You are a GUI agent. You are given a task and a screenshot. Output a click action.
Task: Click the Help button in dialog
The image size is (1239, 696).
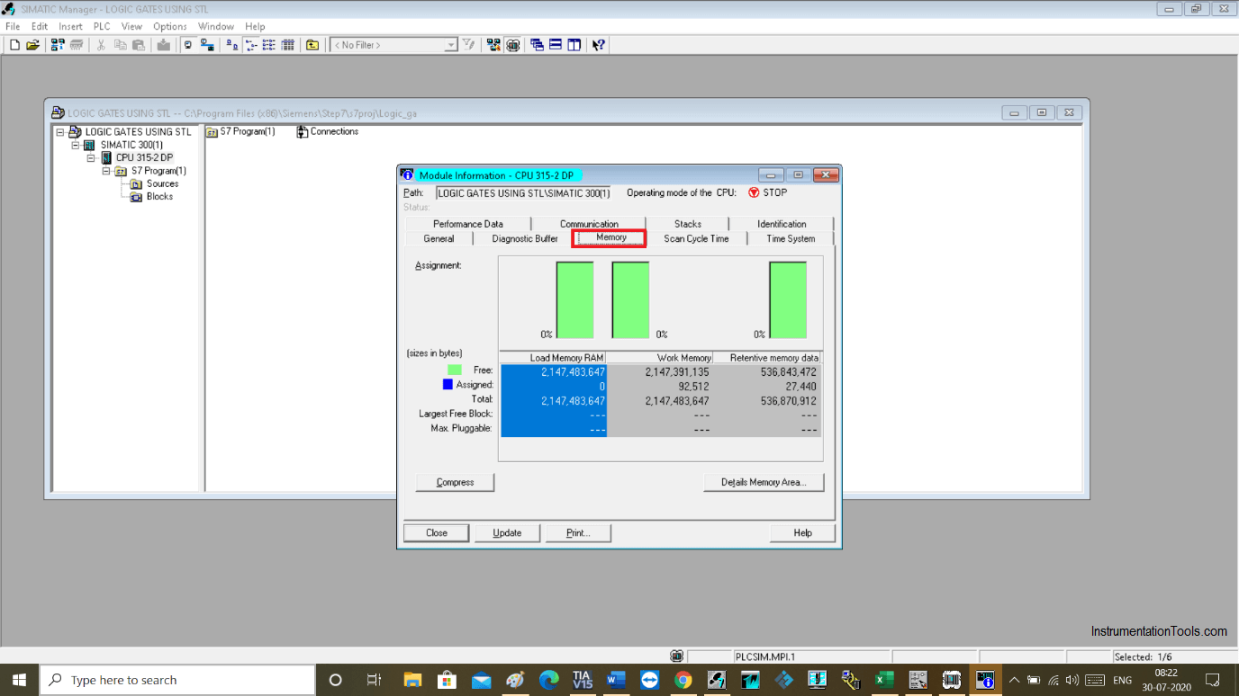click(802, 532)
